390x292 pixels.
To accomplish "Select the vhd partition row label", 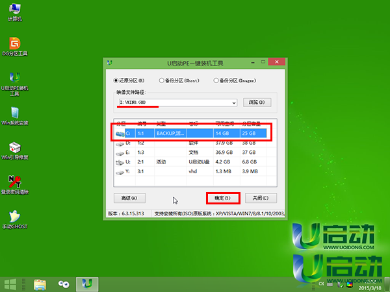I will pos(193,171).
